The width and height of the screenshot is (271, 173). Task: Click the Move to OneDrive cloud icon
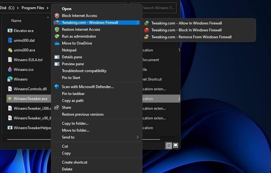(57, 43)
